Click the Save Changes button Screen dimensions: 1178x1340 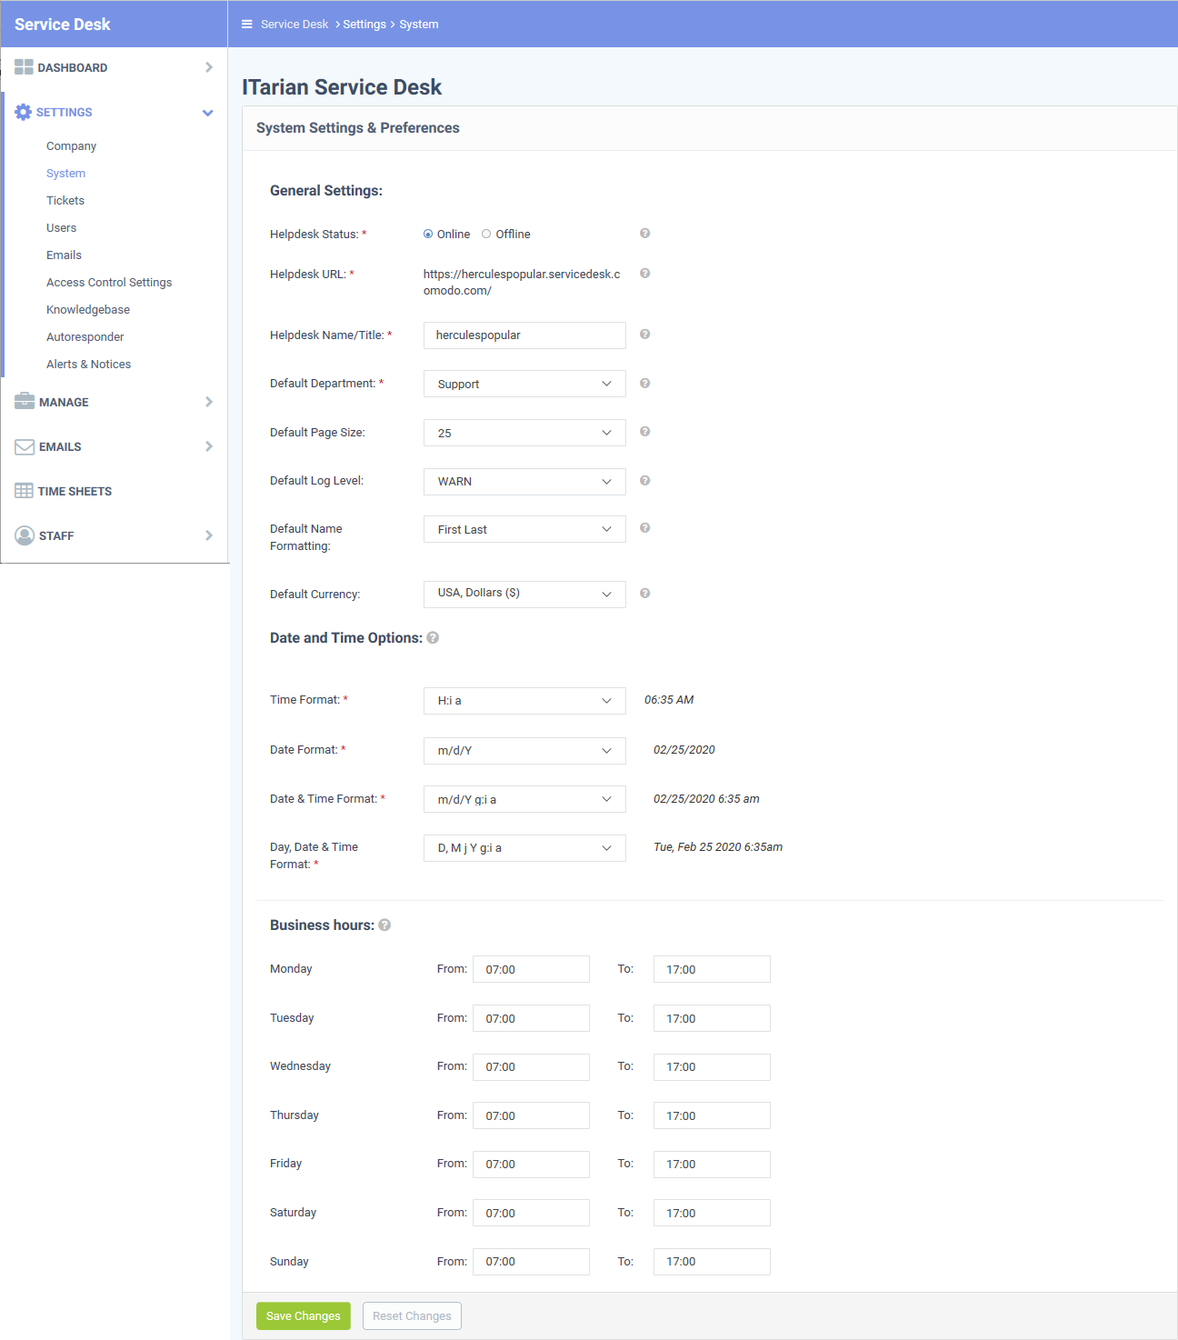pos(304,1316)
